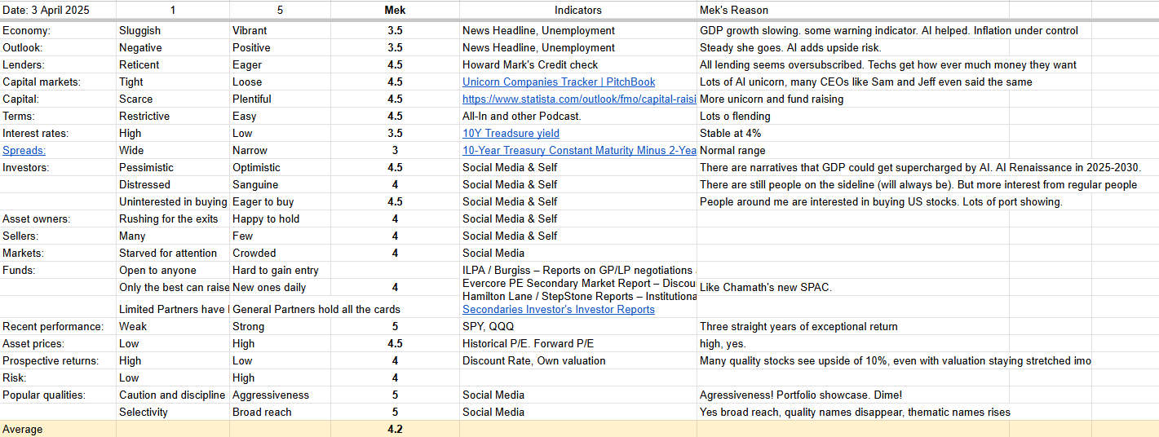Click the Spreads: hyperlink label
Screen dimensions: 1159x437
click(x=24, y=150)
